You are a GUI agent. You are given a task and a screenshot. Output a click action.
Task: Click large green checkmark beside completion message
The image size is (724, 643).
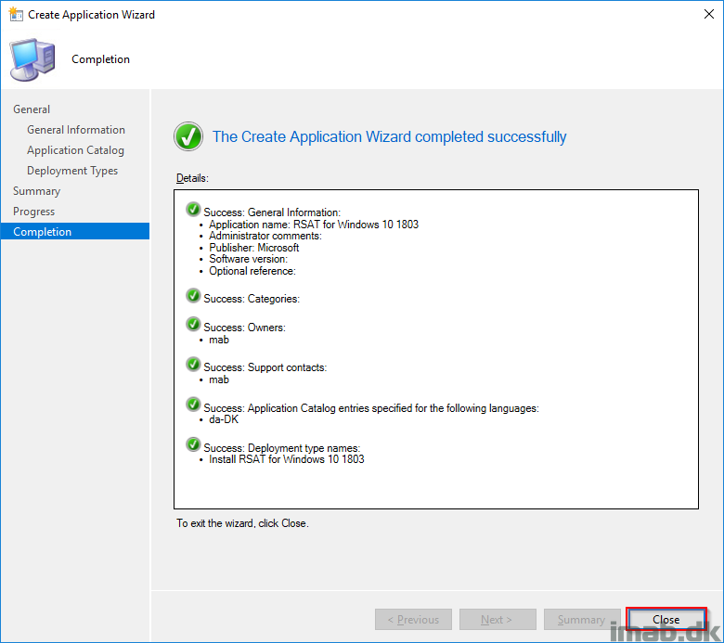click(x=188, y=136)
